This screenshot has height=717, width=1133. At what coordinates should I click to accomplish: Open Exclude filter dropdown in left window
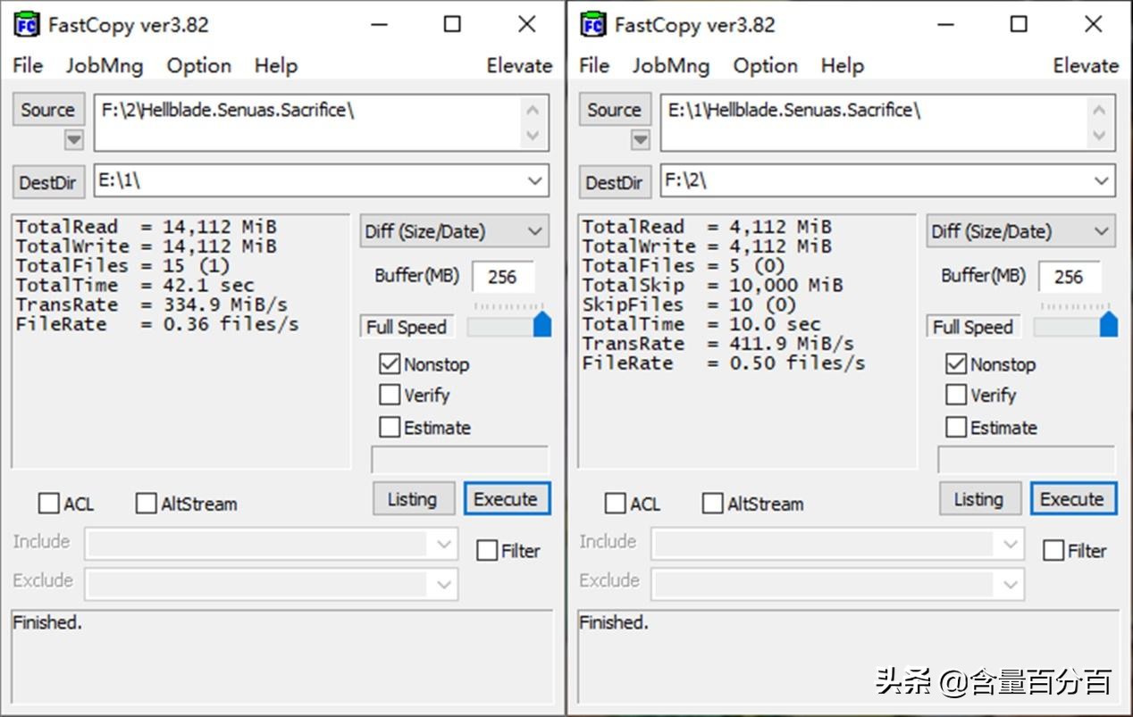[x=444, y=585]
